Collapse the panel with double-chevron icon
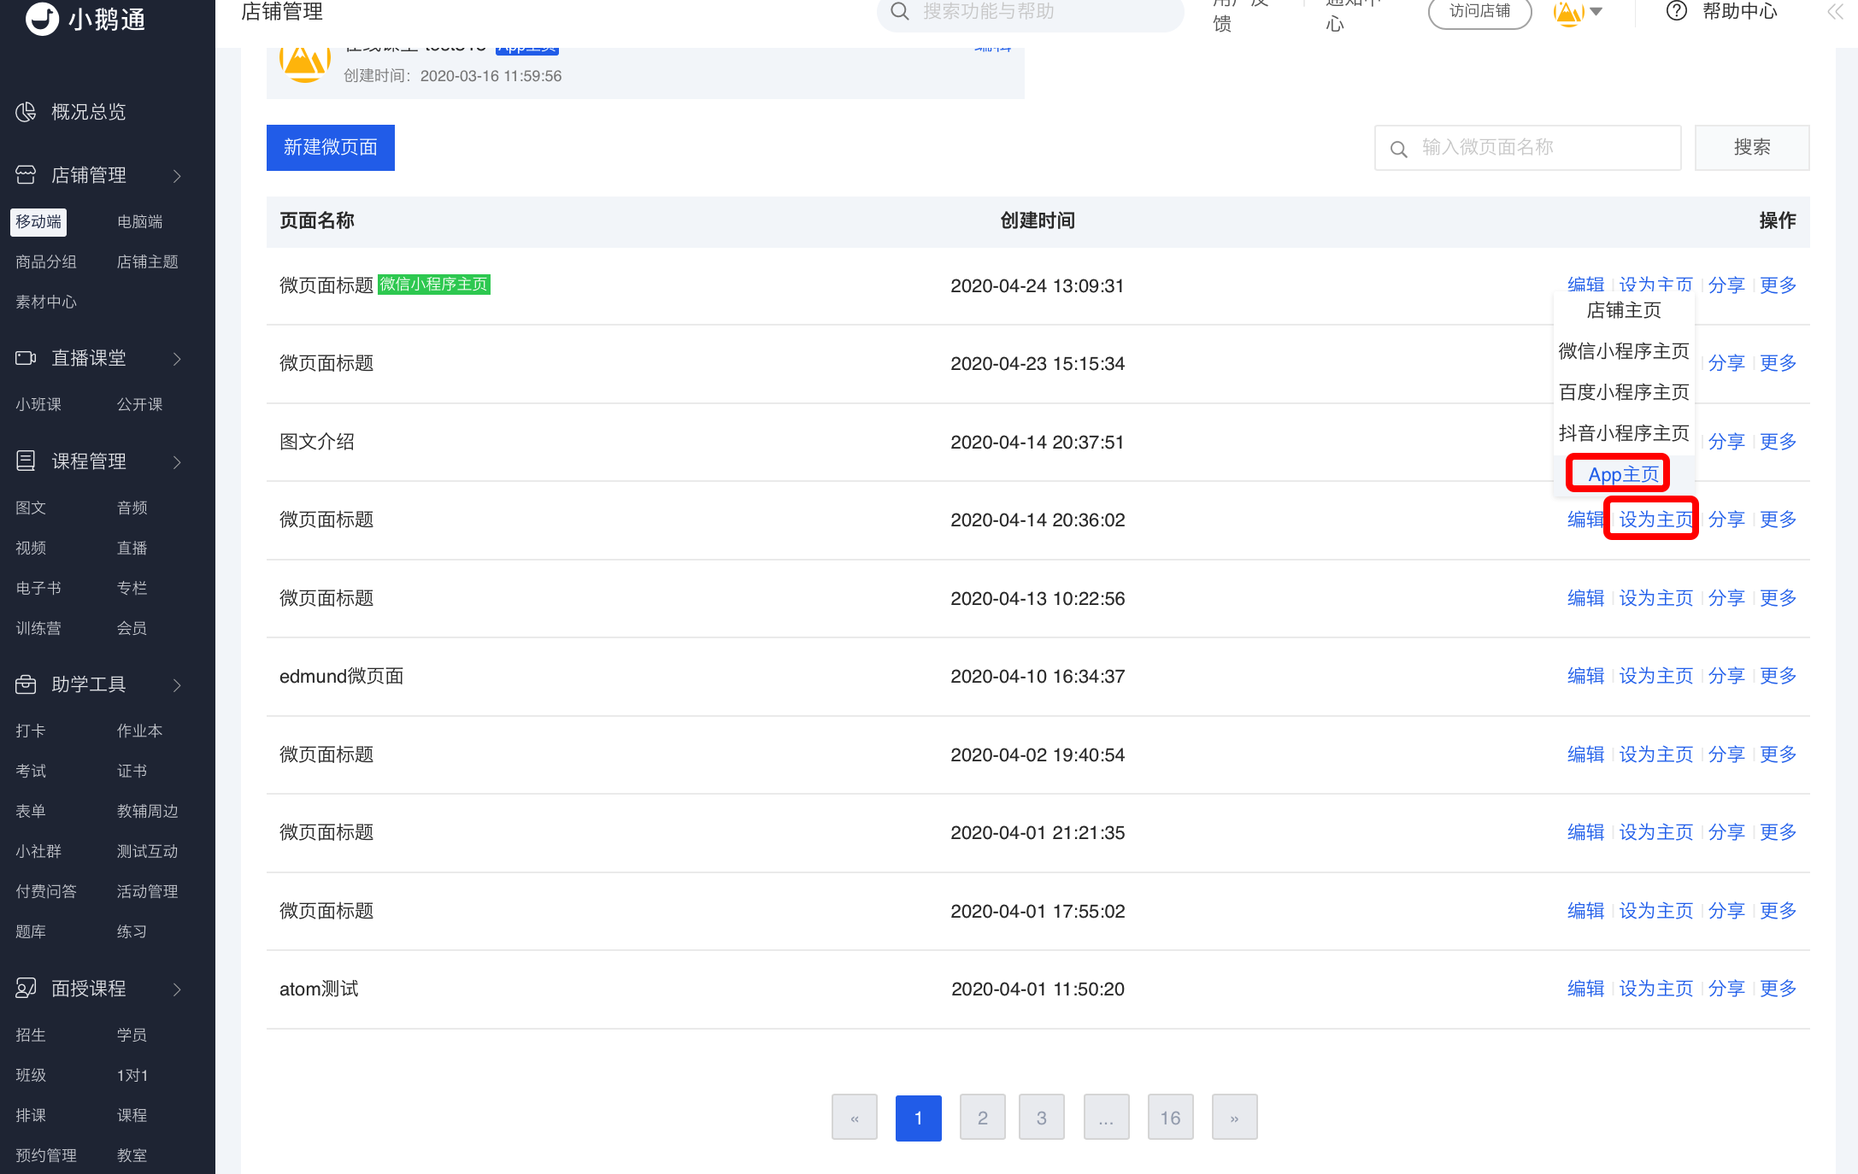Viewport: 1858px width, 1174px height. (x=1835, y=11)
